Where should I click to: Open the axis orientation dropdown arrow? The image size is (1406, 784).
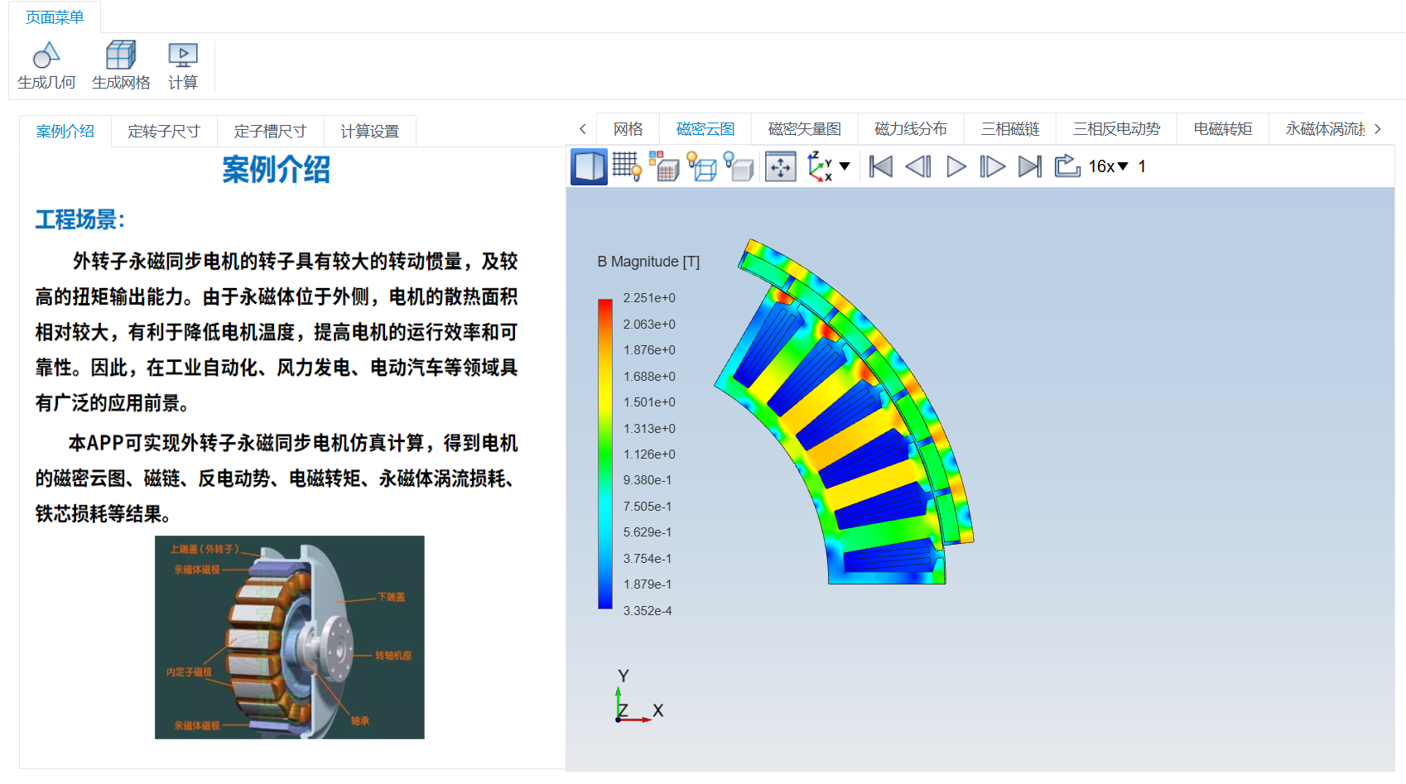tap(845, 166)
